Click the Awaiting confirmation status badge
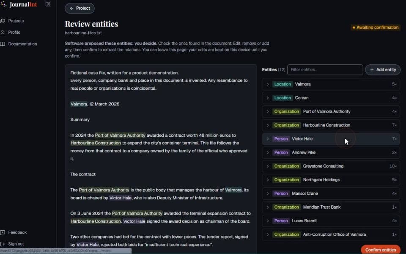Screen dimensions: 406x254 click(376, 28)
